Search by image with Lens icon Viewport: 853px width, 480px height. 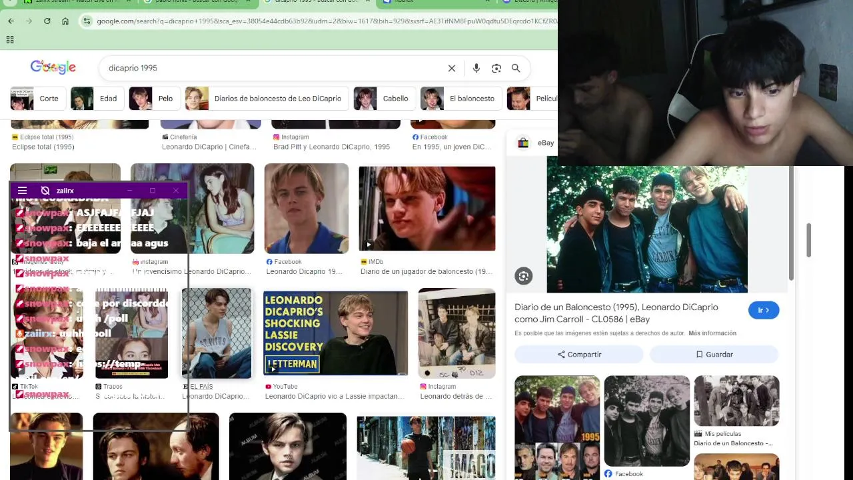[496, 68]
